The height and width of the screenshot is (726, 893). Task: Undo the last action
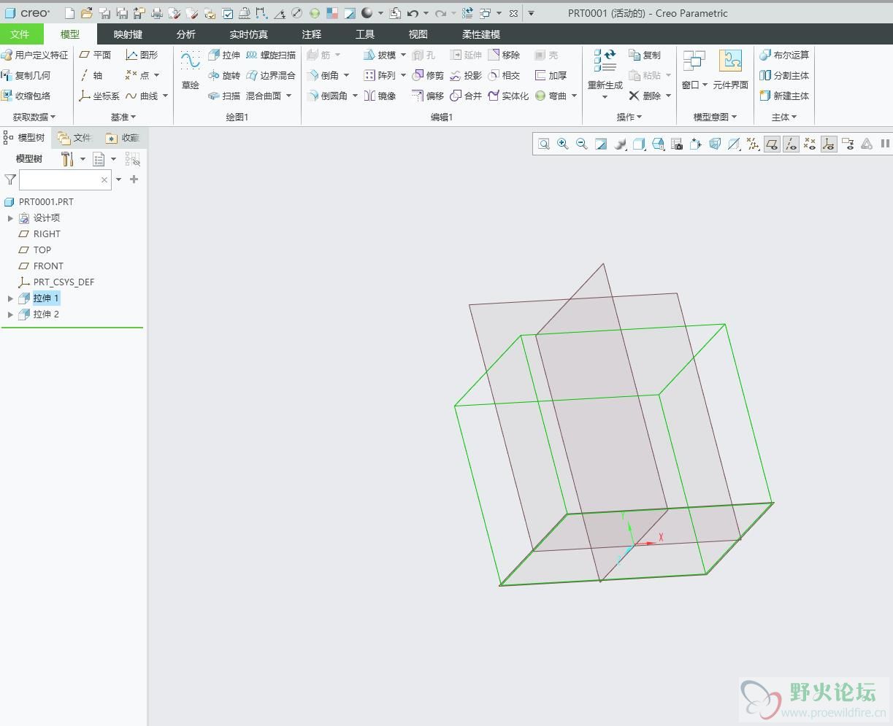pyautogui.click(x=413, y=13)
